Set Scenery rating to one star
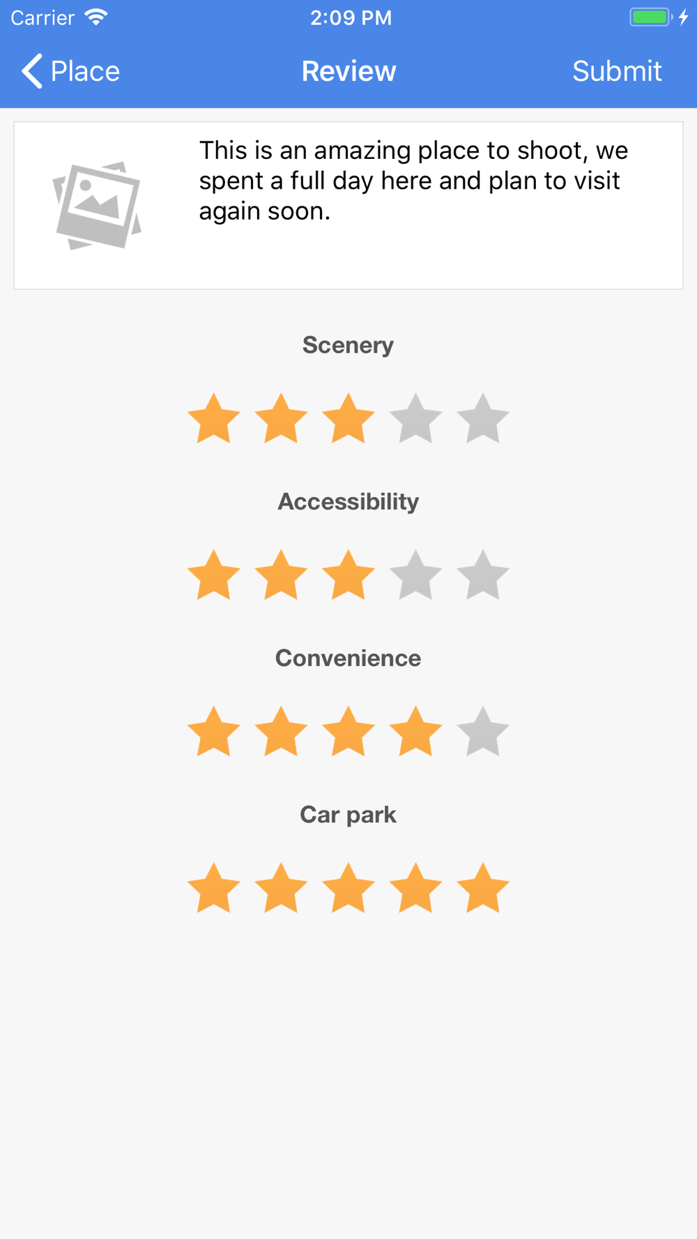The width and height of the screenshot is (697, 1239). coord(214,418)
